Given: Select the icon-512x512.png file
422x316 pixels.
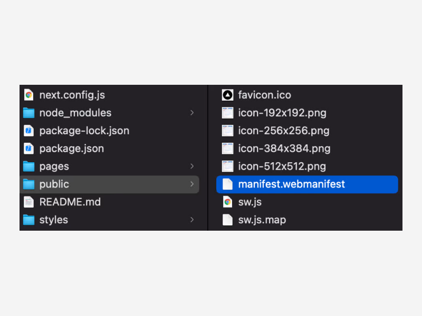Looking at the screenshot, I should pyautogui.click(x=282, y=166).
